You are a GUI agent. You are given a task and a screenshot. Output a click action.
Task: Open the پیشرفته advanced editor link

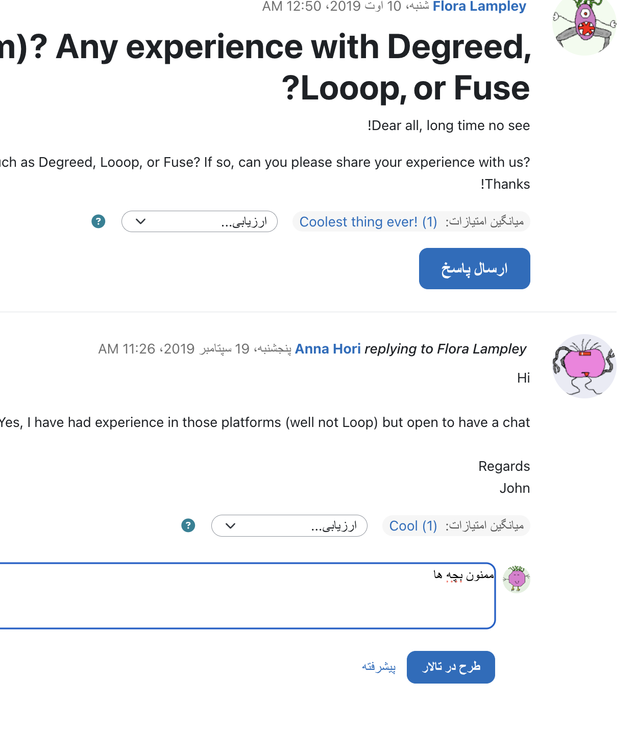click(x=379, y=667)
